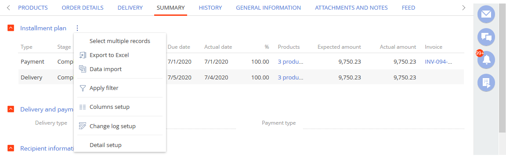Collapse the Installment plan section
The height and width of the screenshot is (158, 506).
point(11,28)
